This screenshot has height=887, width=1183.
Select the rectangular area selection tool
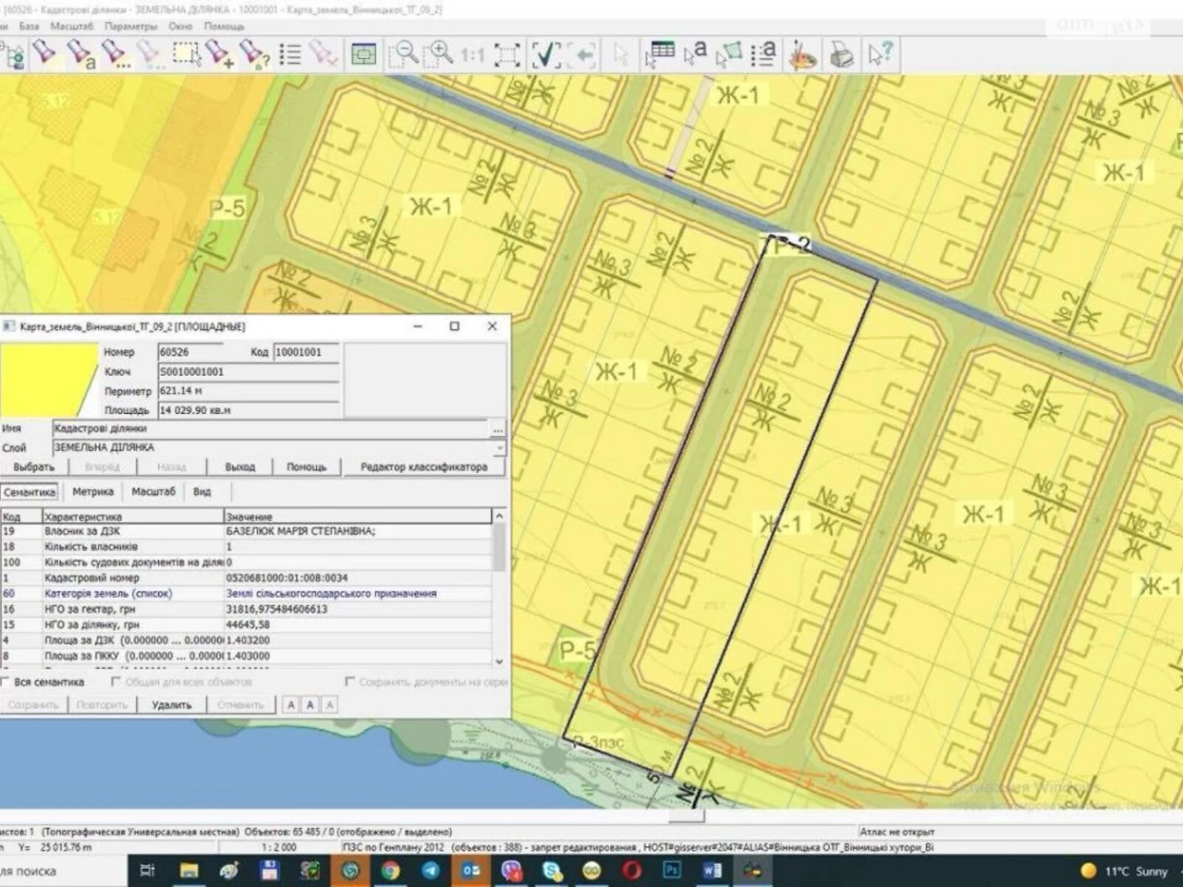(x=186, y=54)
